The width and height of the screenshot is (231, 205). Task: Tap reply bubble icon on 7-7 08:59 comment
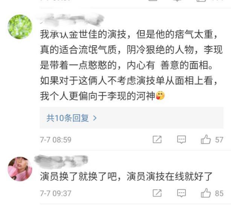(181, 139)
